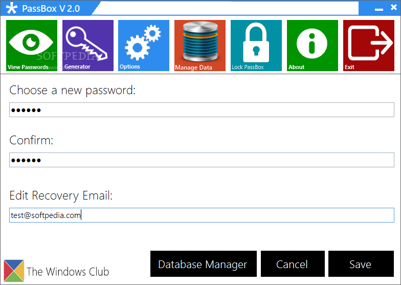The width and height of the screenshot is (401, 285).
Task: Click the red Exit tile
Action: pyautogui.click(x=368, y=45)
